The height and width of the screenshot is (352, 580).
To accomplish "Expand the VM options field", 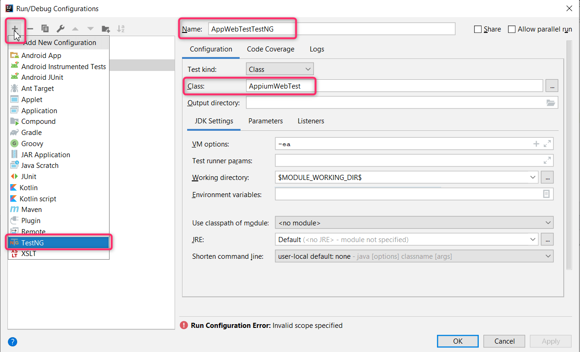I will 547,144.
